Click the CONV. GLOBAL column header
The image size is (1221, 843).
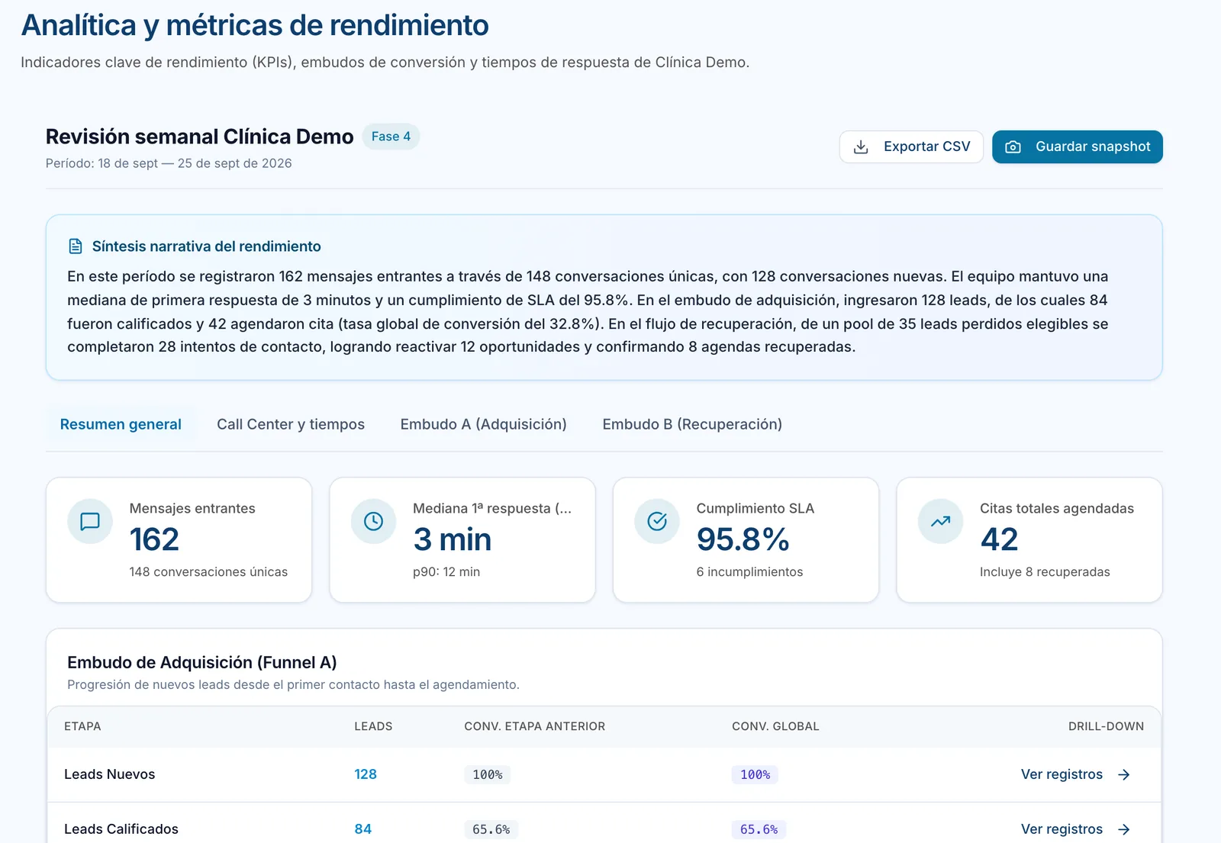click(x=775, y=726)
